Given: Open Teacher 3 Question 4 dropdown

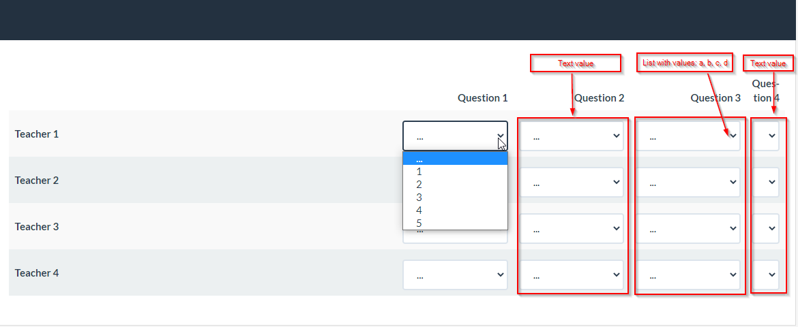Looking at the screenshot, I should [766, 229].
